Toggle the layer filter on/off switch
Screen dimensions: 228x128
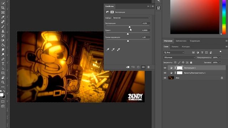point(221,52)
